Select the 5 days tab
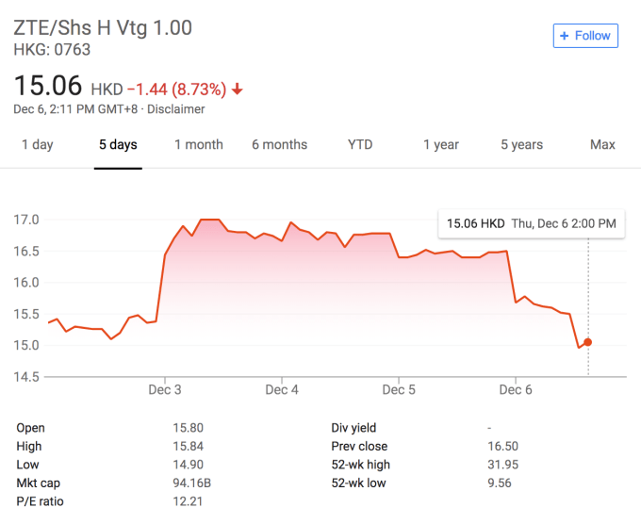 pos(118,144)
